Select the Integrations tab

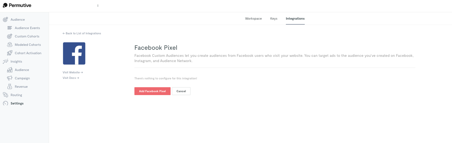(x=295, y=19)
